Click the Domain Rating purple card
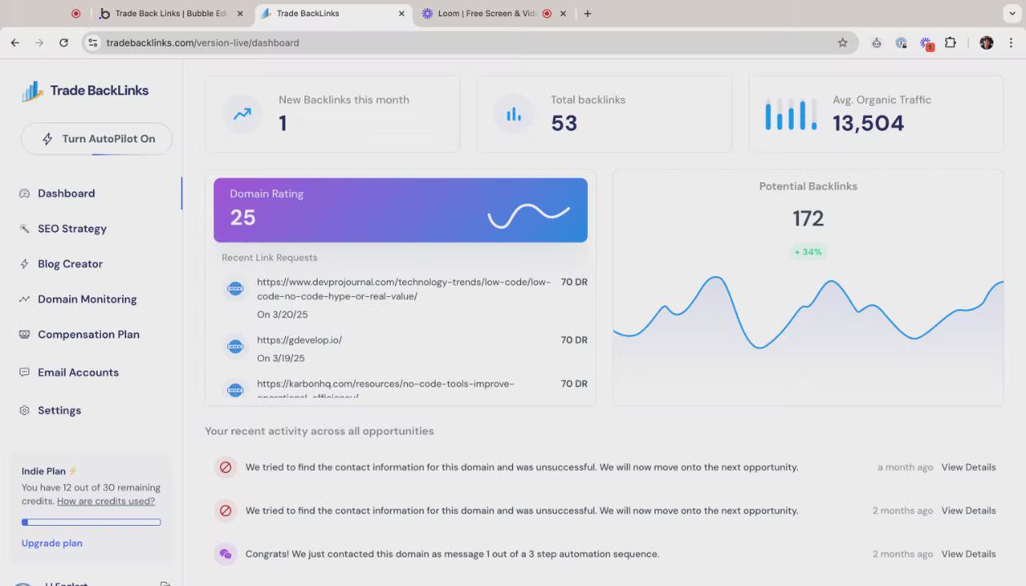The height and width of the screenshot is (586, 1026). click(401, 210)
